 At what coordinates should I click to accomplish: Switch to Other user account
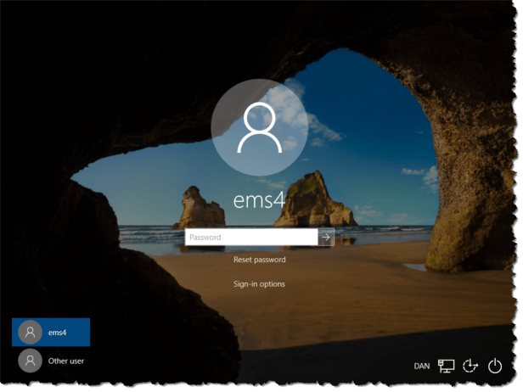[x=51, y=361]
